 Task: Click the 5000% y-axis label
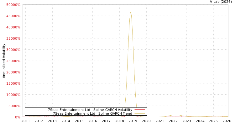[x=14, y=106]
